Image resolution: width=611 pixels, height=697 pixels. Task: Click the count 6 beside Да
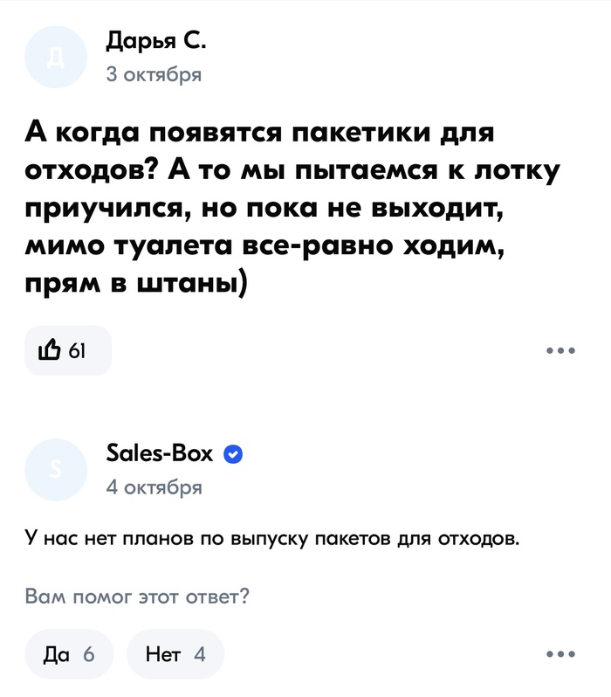(x=89, y=654)
